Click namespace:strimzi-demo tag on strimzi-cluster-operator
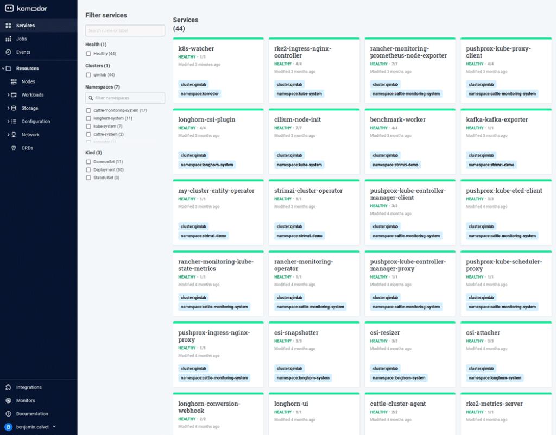The width and height of the screenshot is (556, 435). pyautogui.click(x=299, y=236)
